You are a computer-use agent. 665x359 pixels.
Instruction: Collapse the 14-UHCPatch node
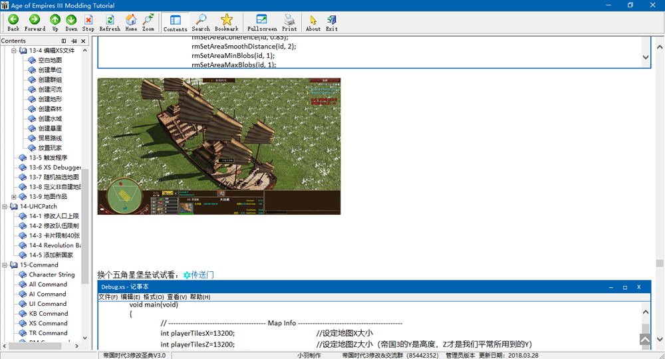5,206
